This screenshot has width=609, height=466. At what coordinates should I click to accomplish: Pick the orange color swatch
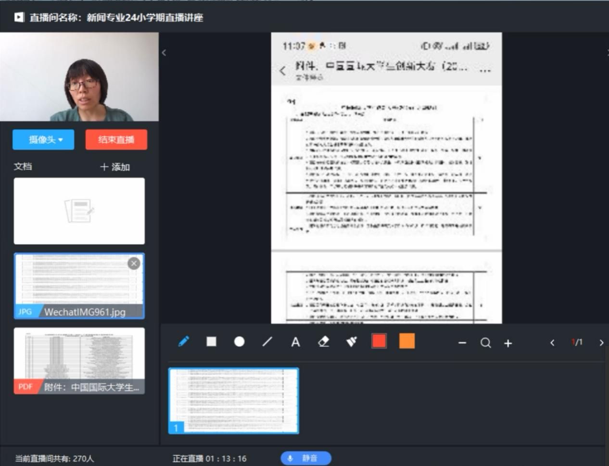(x=407, y=342)
